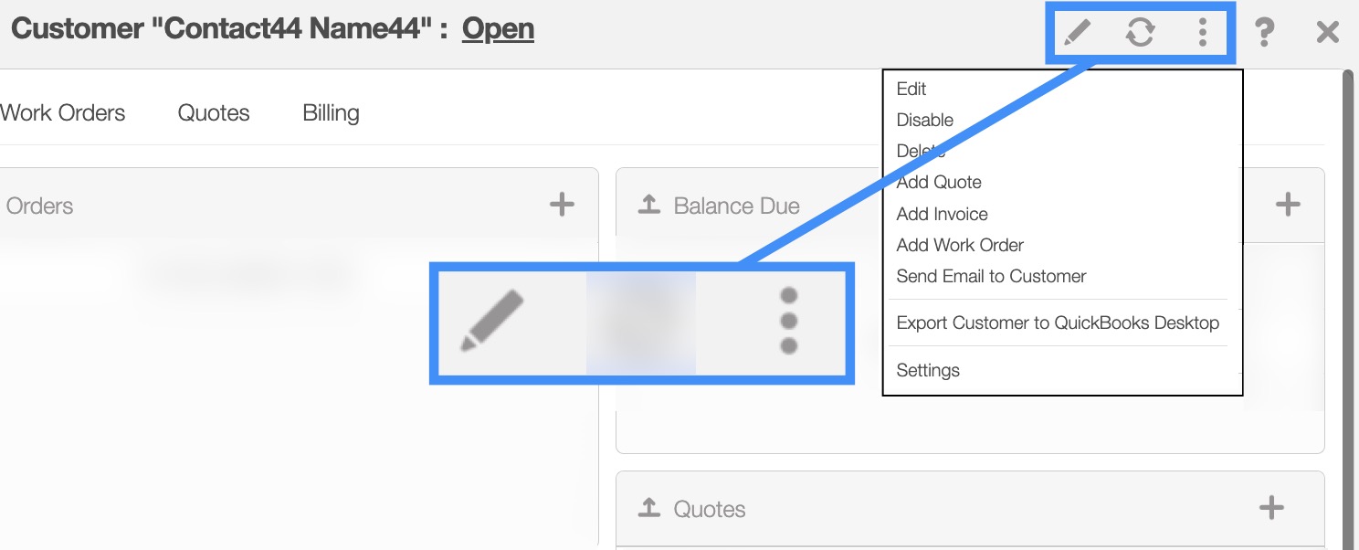Click the refresh sync icon in header

pyautogui.click(x=1140, y=33)
